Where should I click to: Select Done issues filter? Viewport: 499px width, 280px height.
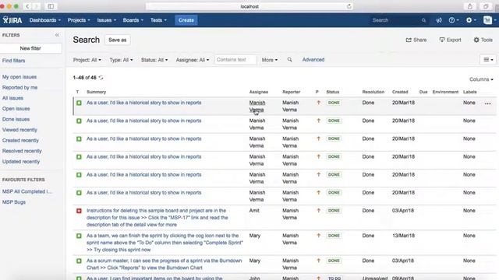(16, 119)
